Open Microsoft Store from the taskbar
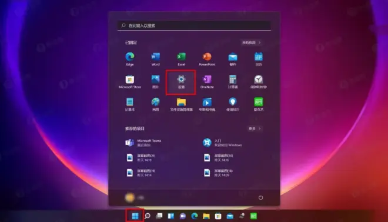The height and width of the screenshot is (222, 388). (x=218, y=216)
